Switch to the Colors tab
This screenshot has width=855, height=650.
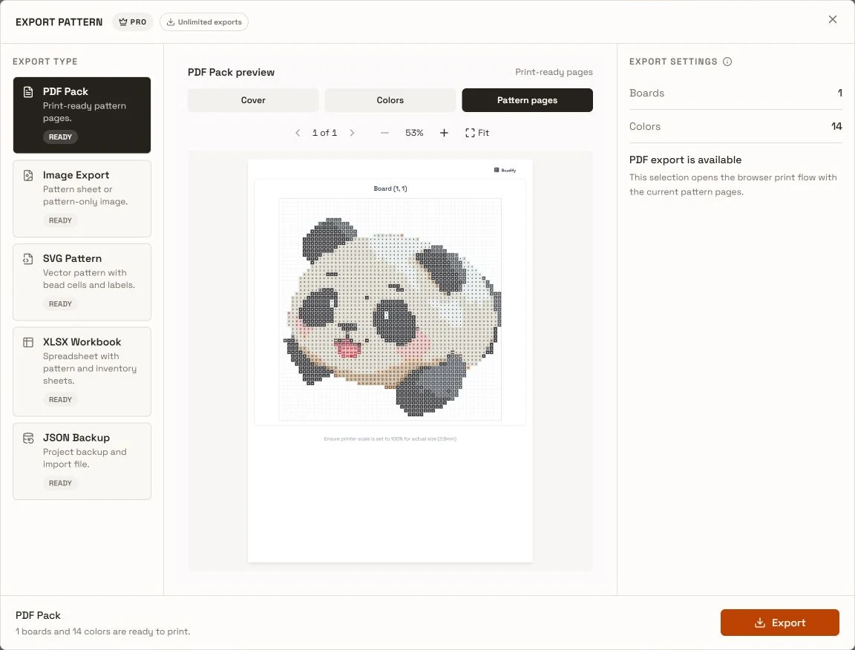390,100
